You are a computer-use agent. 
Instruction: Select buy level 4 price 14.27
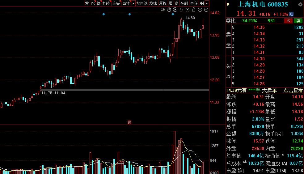click(259, 77)
